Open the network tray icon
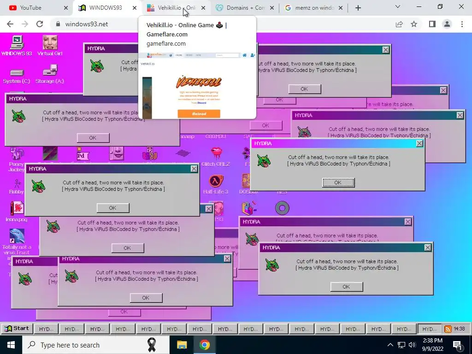 click(x=401, y=345)
